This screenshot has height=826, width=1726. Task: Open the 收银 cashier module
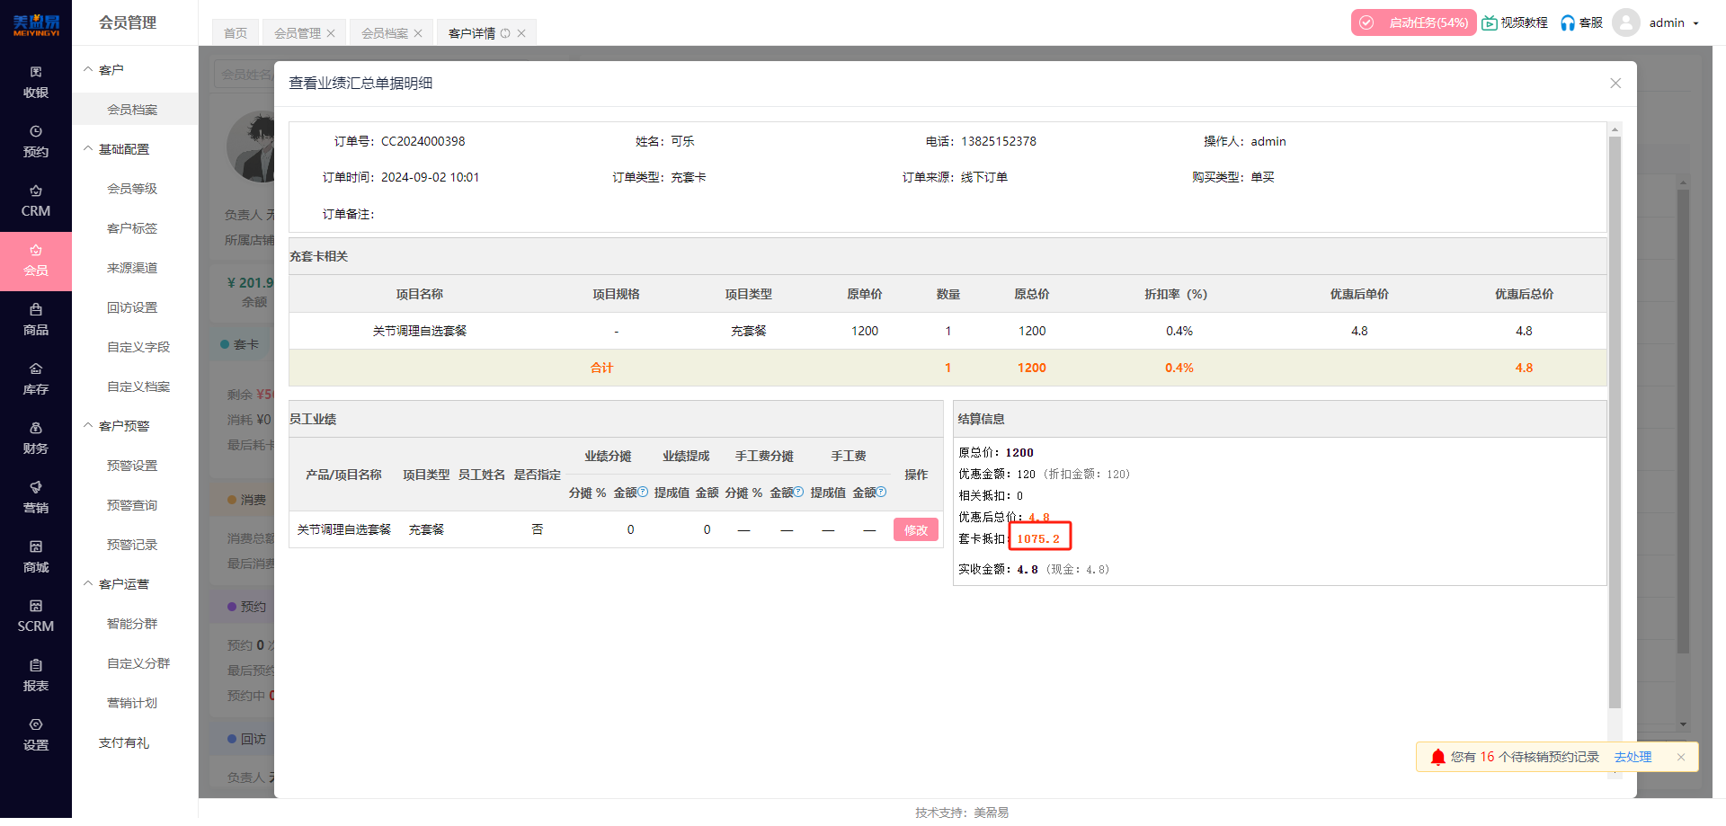click(x=35, y=81)
